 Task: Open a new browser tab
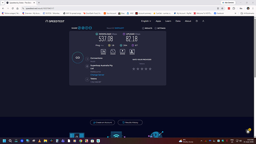(39, 3)
